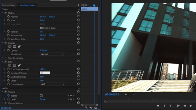Reset the Echo Operator parameter
Screen dimensions: 196x110
click(x=78, y=84)
